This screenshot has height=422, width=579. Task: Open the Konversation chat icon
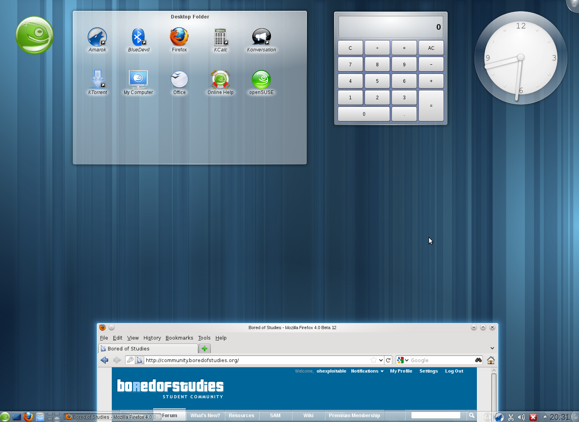click(261, 37)
